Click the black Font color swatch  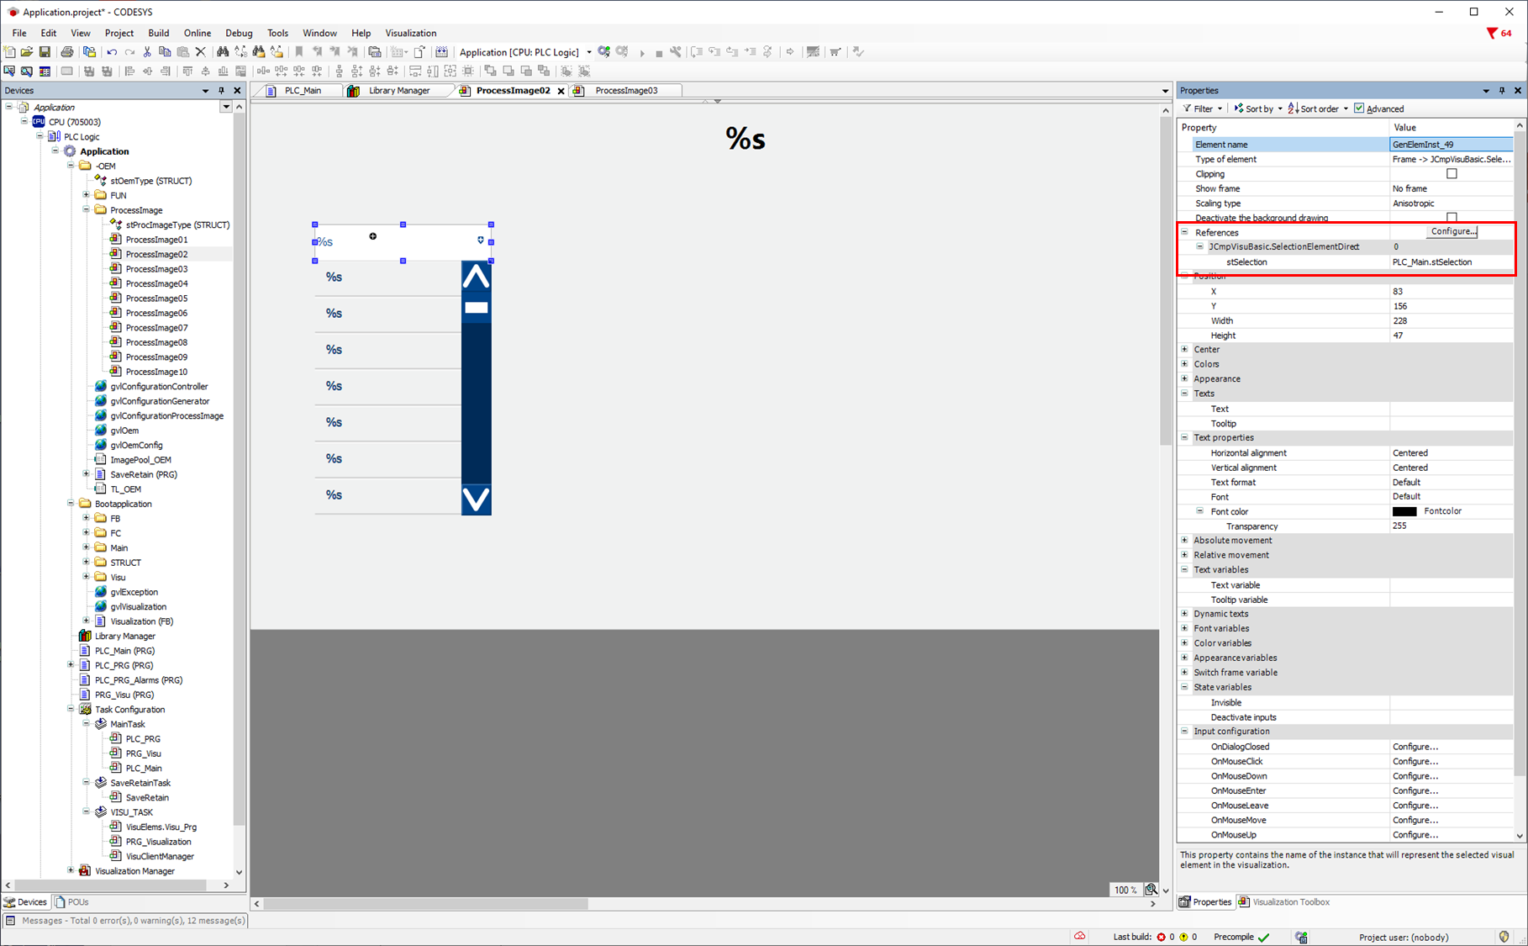click(1404, 511)
